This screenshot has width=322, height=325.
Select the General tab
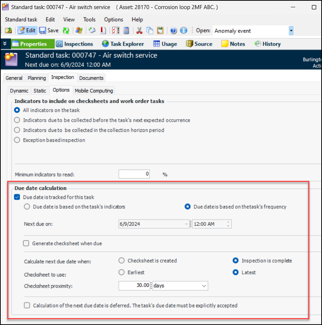coord(14,78)
